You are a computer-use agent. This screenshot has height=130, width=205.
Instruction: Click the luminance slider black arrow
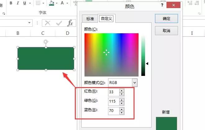coord(147,64)
